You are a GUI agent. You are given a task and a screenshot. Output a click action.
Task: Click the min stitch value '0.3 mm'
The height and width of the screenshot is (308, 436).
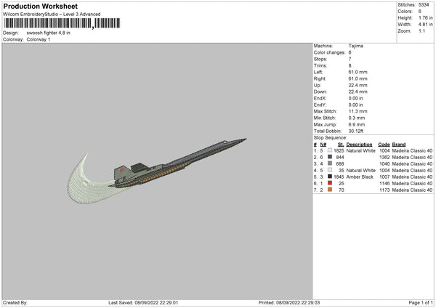coord(357,118)
